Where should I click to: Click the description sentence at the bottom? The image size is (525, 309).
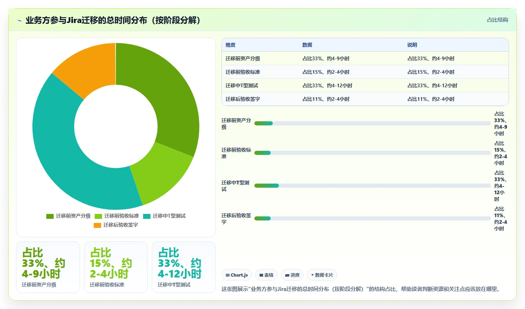point(361,289)
